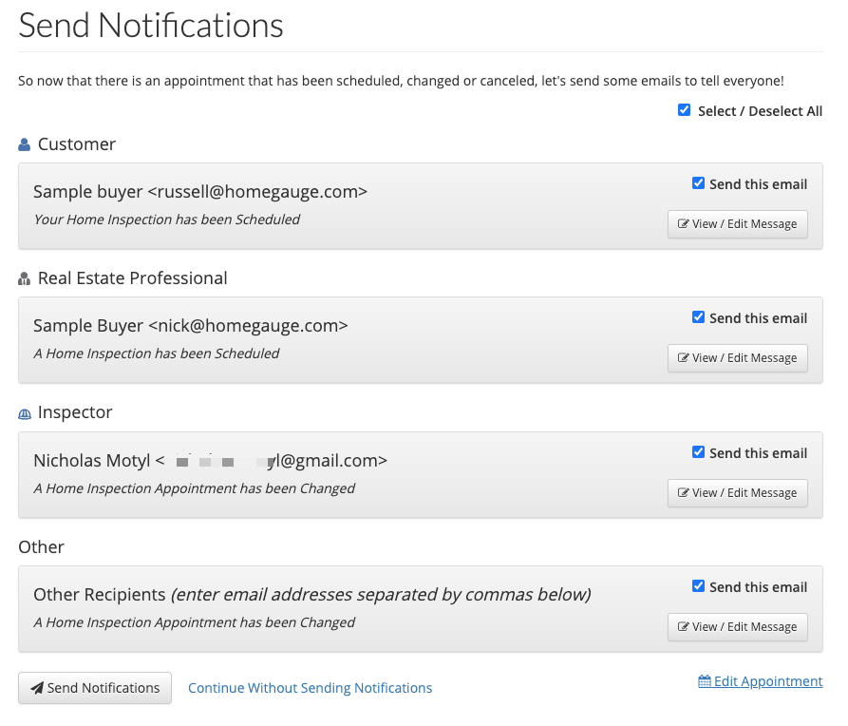Viewport: 848px width, 726px height.
Task: Uncheck Send this email for Other Recipients
Action: [699, 586]
